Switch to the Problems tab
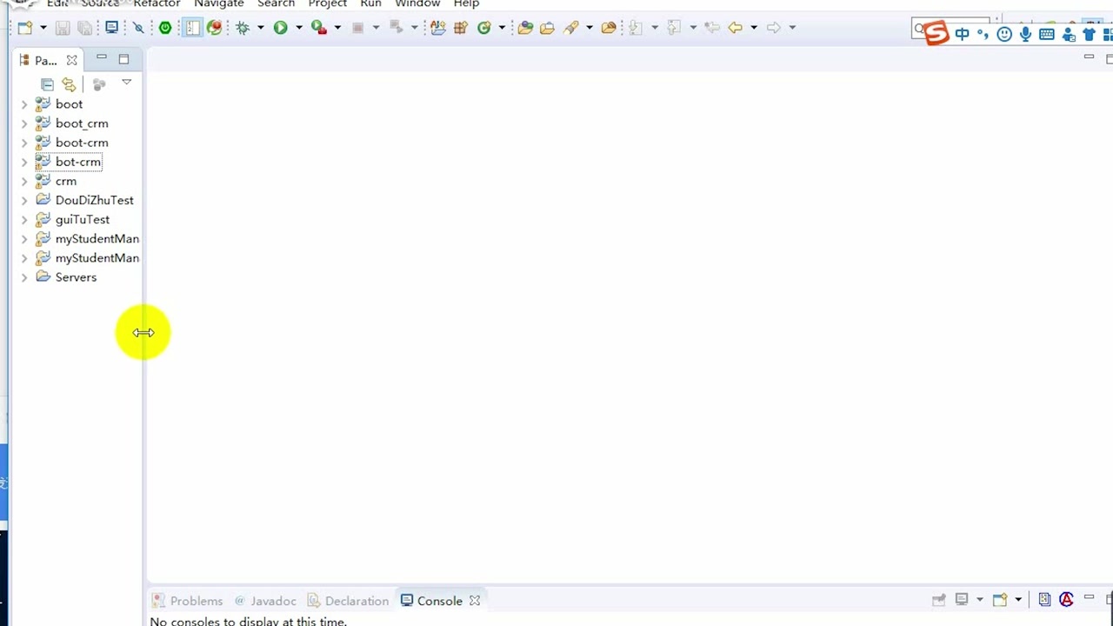Image resolution: width=1113 pixels, height=626 pixels. 187,601
